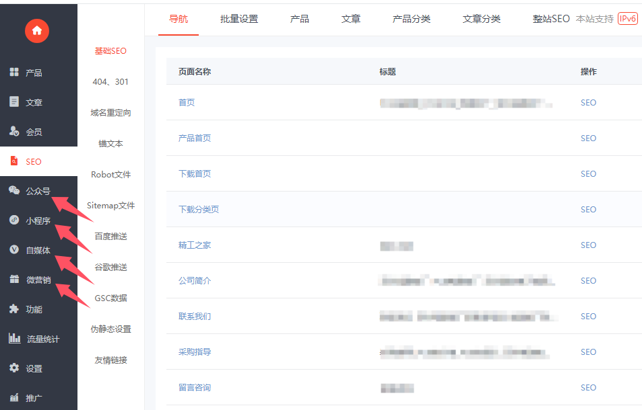This screenshot has height=410, width=642.
Task: Open the 整站SEO tab
Action: pos(551,19)
